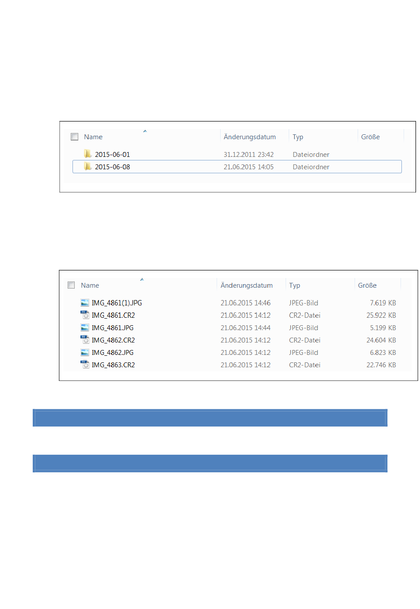Click the CR2 file icon of IMG_4861.CR2
Screen dimensions: 420x609
pyautogui.click(x=85, y=315)
